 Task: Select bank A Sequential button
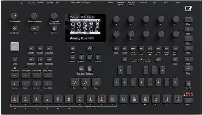coord(15,76)
